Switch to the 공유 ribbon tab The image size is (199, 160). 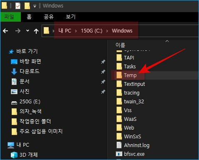49,17
